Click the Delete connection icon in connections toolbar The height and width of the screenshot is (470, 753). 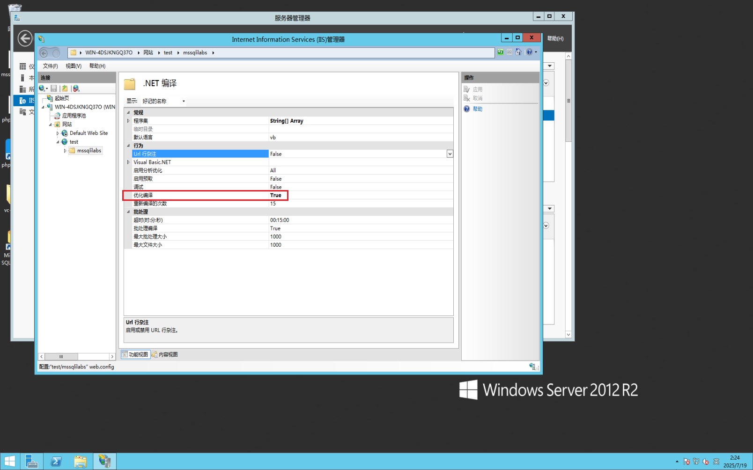pos(76,88)
